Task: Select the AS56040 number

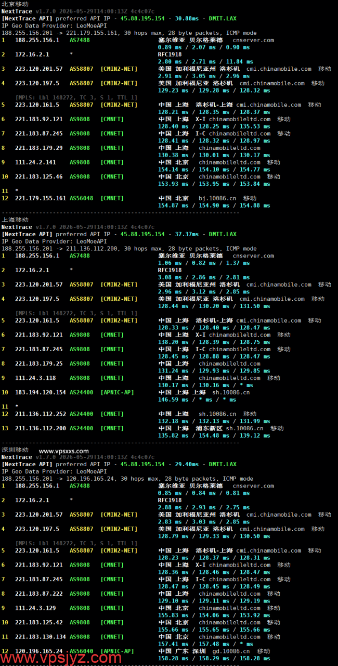Action: pyautogui.click(x=82, y=651)
